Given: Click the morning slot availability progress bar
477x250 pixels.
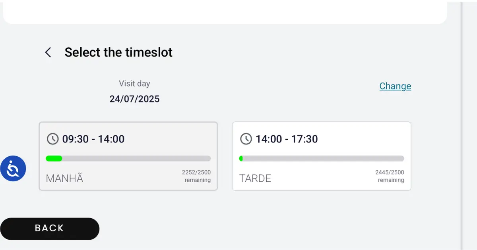Looking at the screenshot, I should point(128,158).
